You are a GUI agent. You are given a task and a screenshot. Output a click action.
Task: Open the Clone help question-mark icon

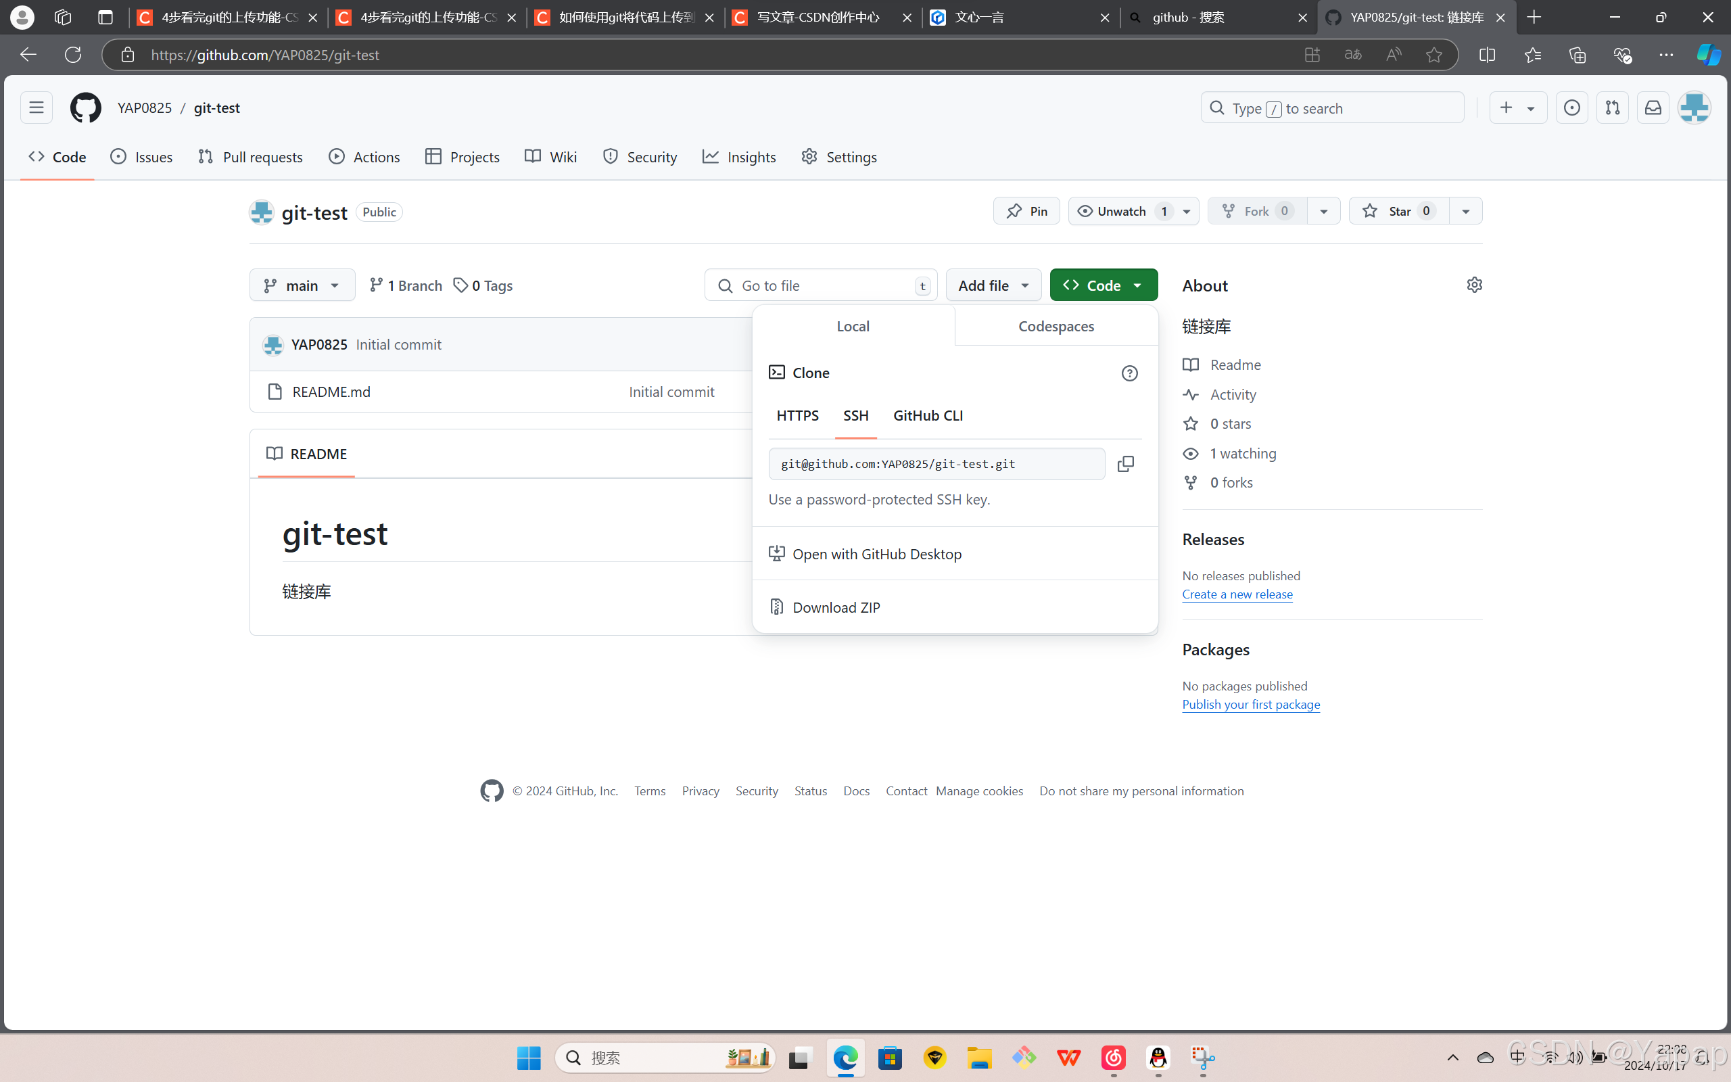[1129, 373]
